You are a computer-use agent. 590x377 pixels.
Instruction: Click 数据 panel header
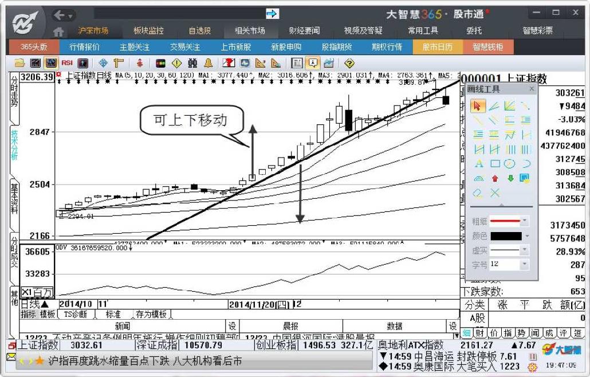(394, 326)
